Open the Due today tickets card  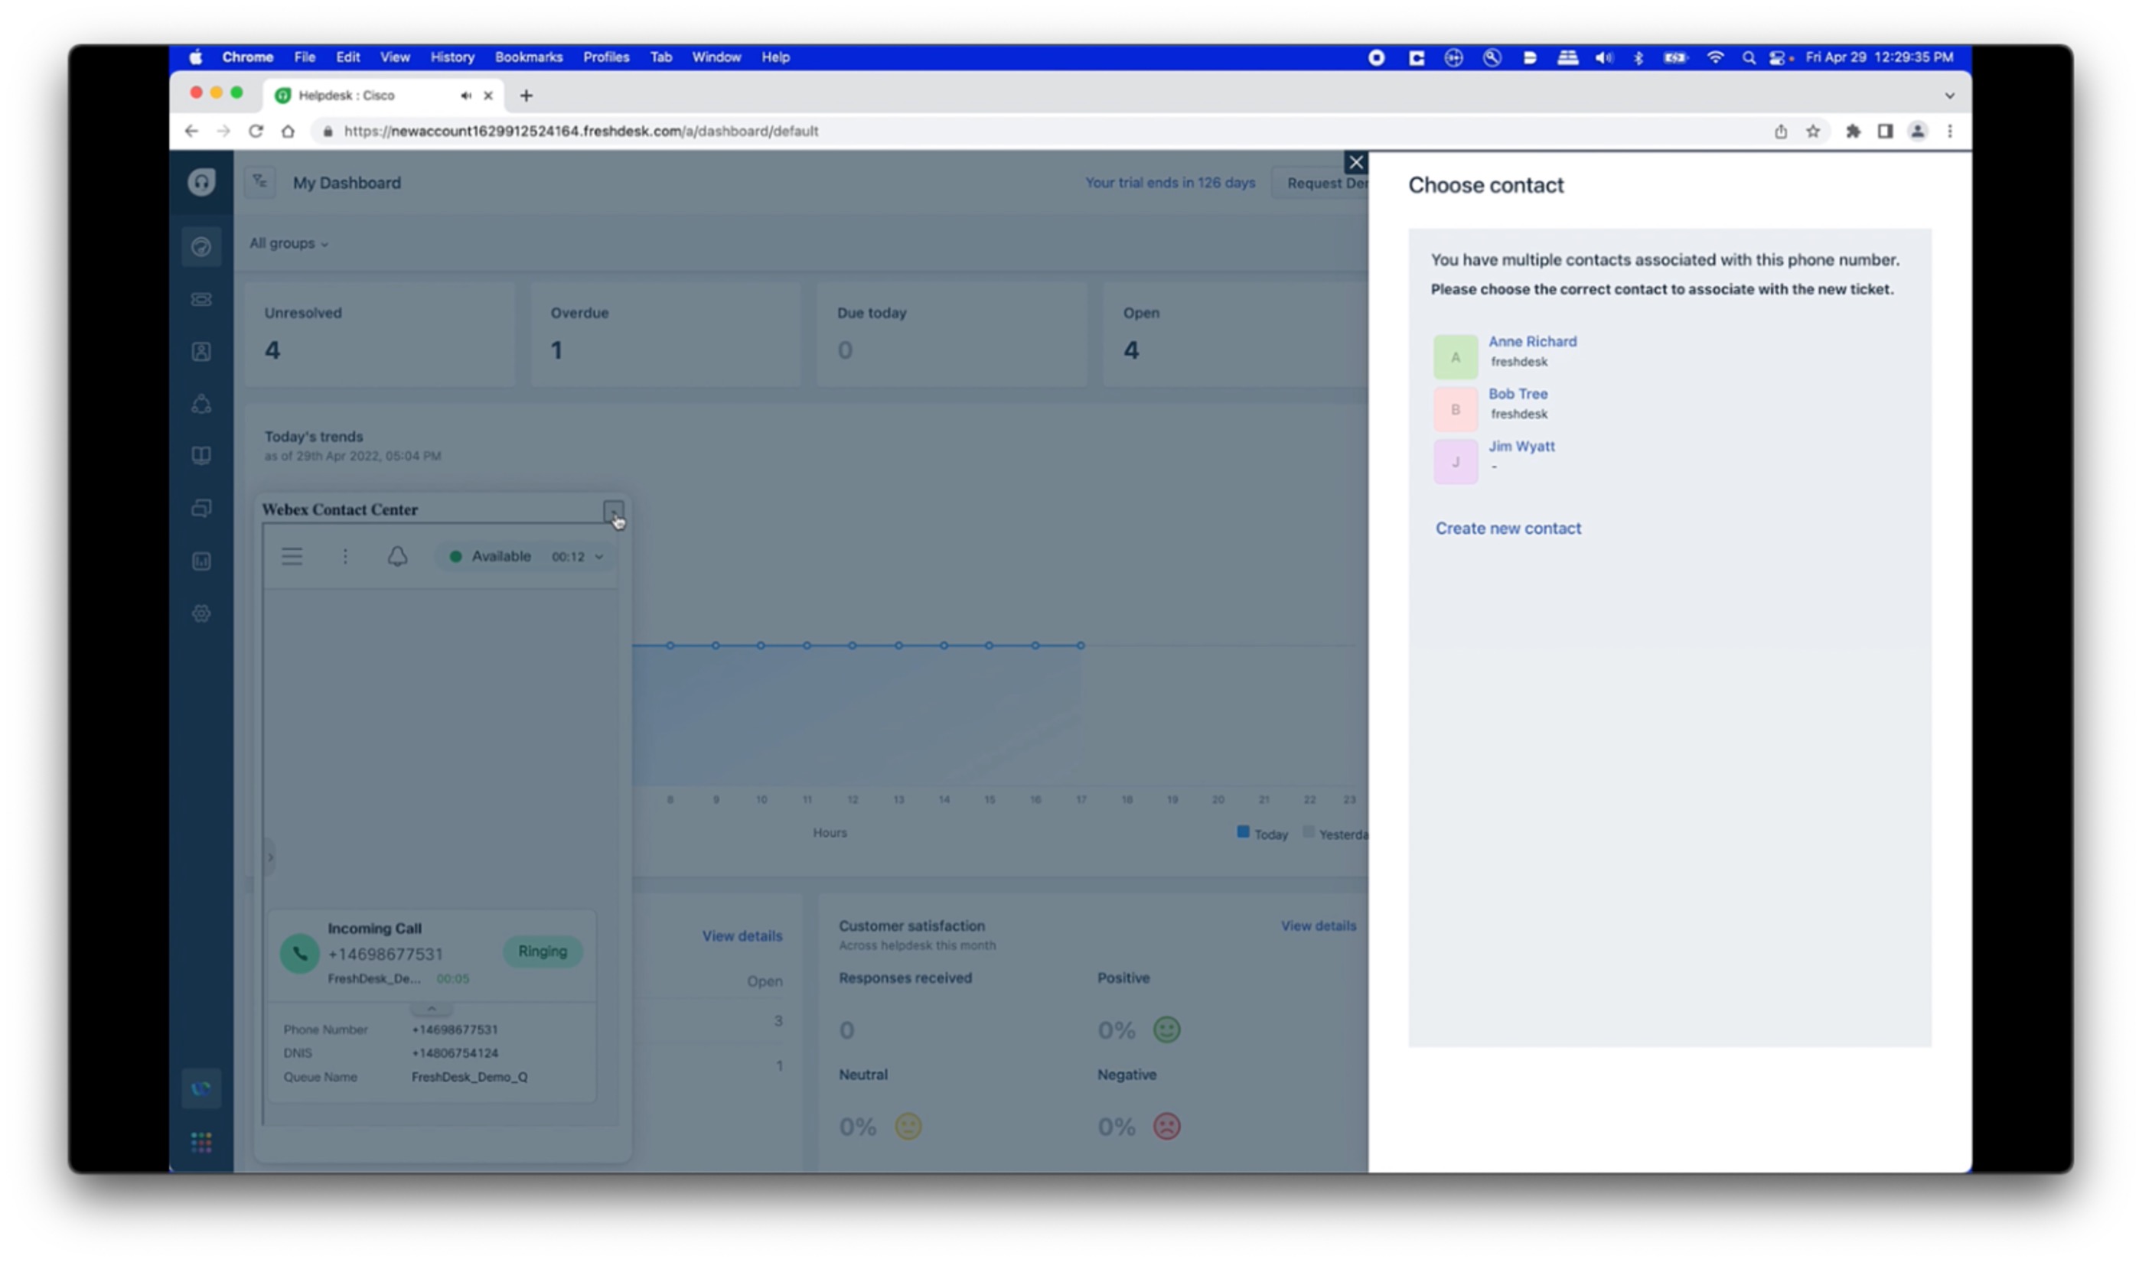pos(951,335)
